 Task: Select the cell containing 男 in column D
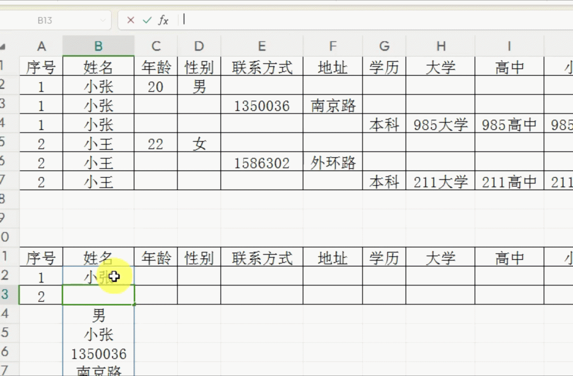click(199, 86)
